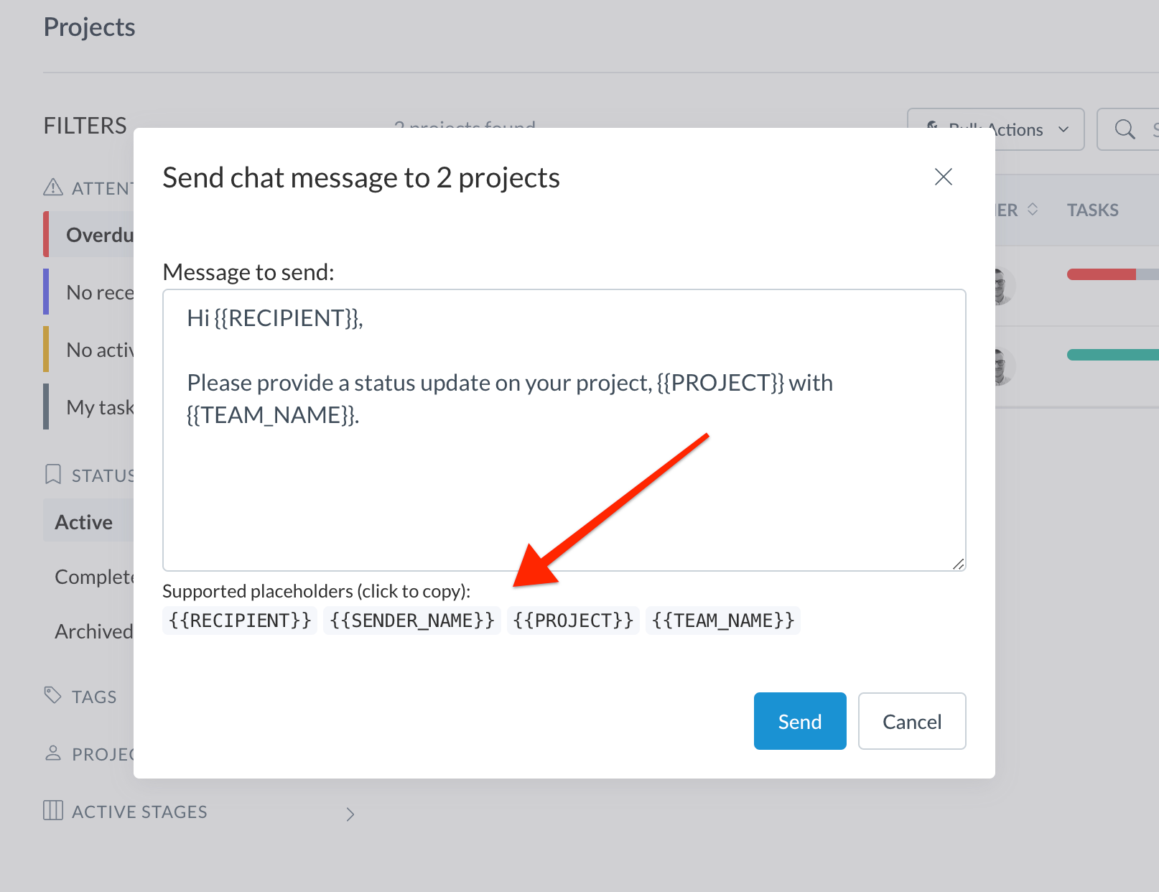Copy the {{TEAM_NAME}} placeholder chip
This screenshot has height=892, width=1159.
tap(722, 621)
